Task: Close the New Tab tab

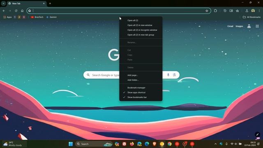Action: point(44,3)
